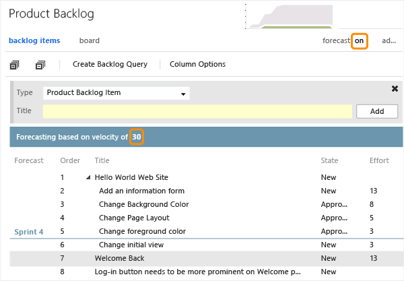Click Create Backlog Query
This screenshot has height=281, width=404.
coord(110,65)
